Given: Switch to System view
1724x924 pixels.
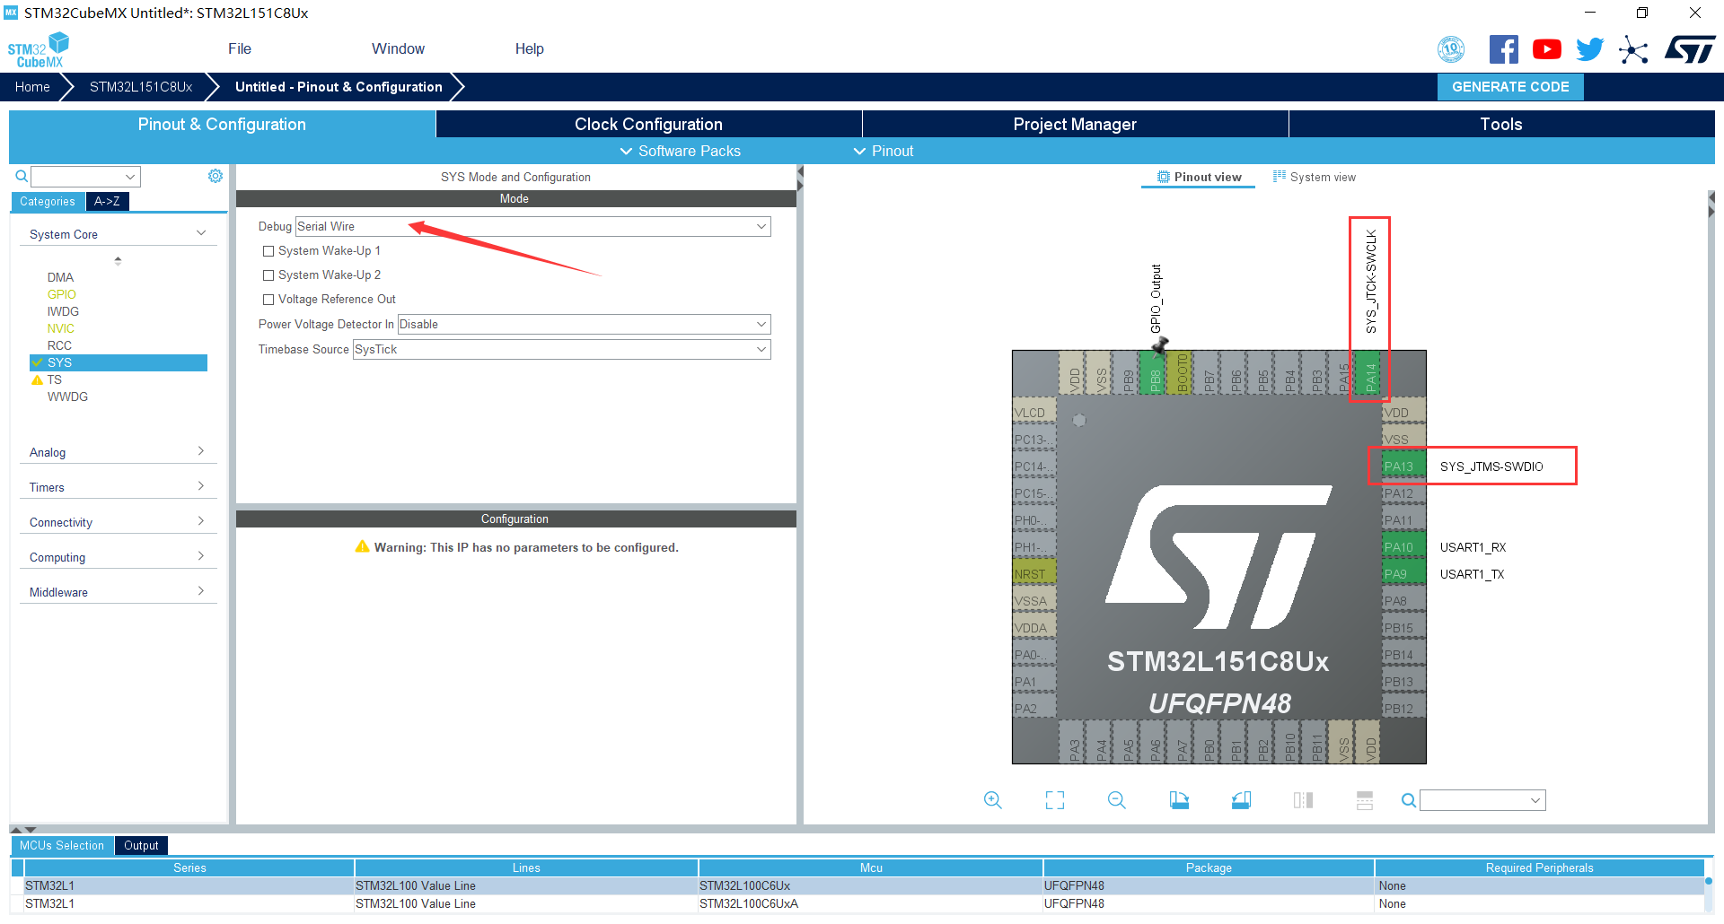Looking at the screenshot, I should pos(1315,178).
